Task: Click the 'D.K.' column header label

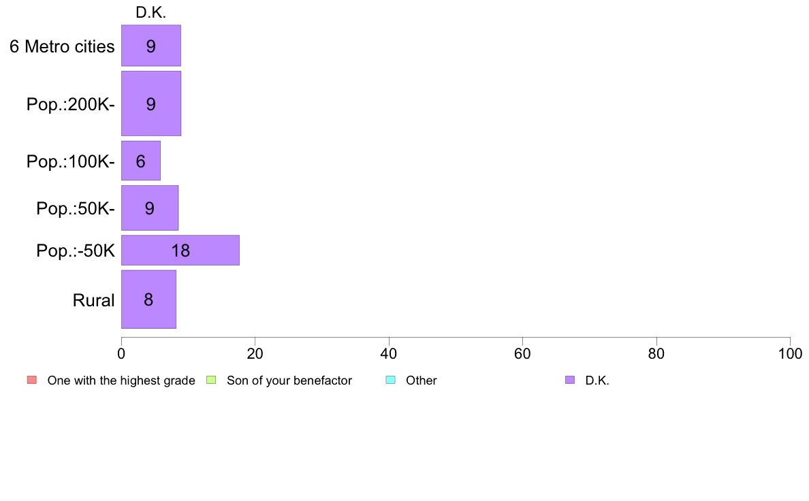Action: pyautogui.click(x=150, y=12)
